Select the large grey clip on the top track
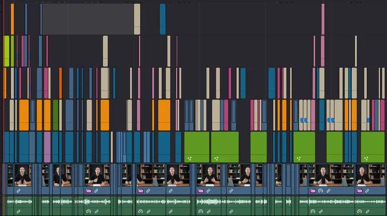The image size is (387, 216). 88,19
